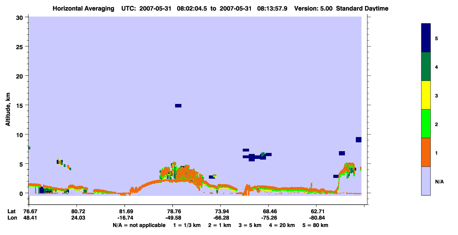This screenshot has height=235, width=458.
Task: Click the longitude value -16.74
Action: pos(125,218)
